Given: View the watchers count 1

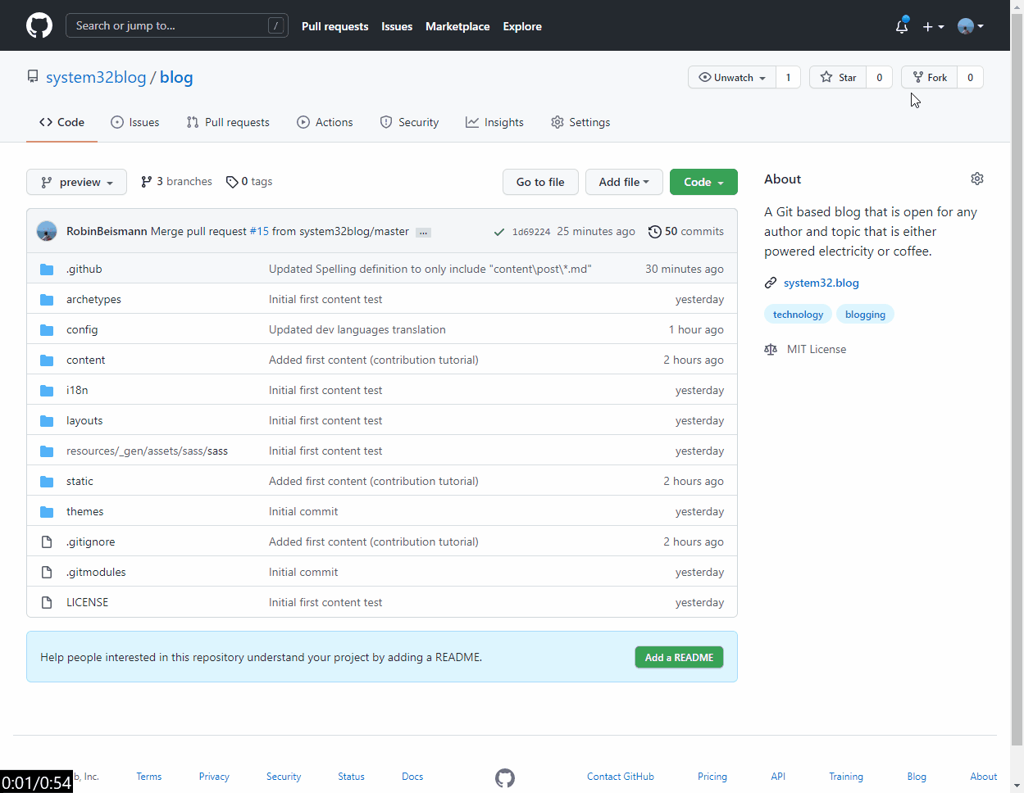Looking at the screenshot, I should (x=789, y=77).
